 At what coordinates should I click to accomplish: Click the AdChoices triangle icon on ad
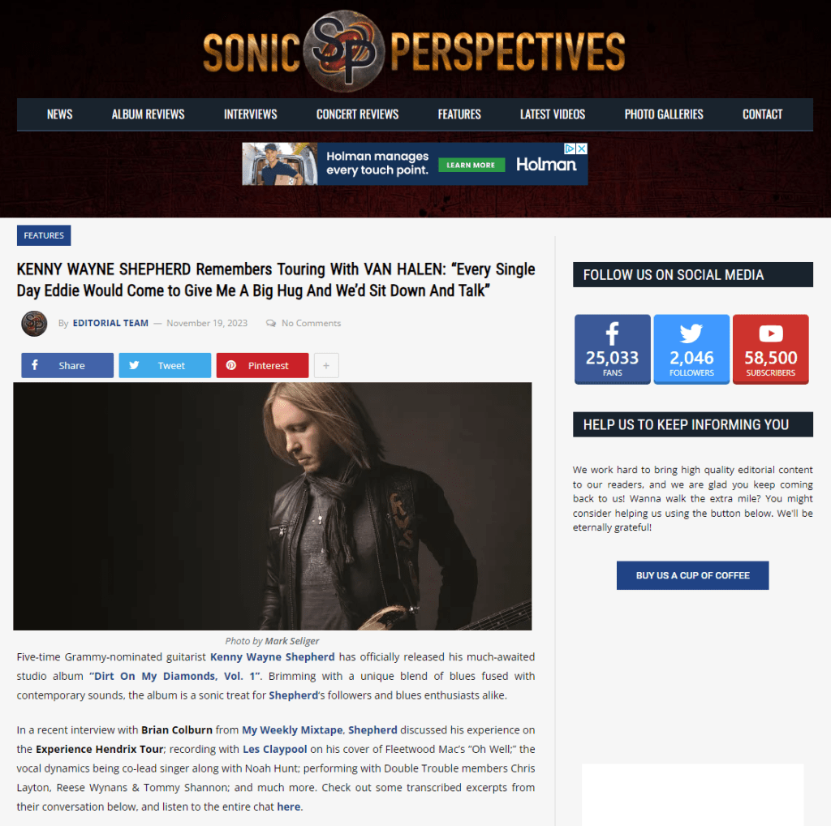[570, 148]
